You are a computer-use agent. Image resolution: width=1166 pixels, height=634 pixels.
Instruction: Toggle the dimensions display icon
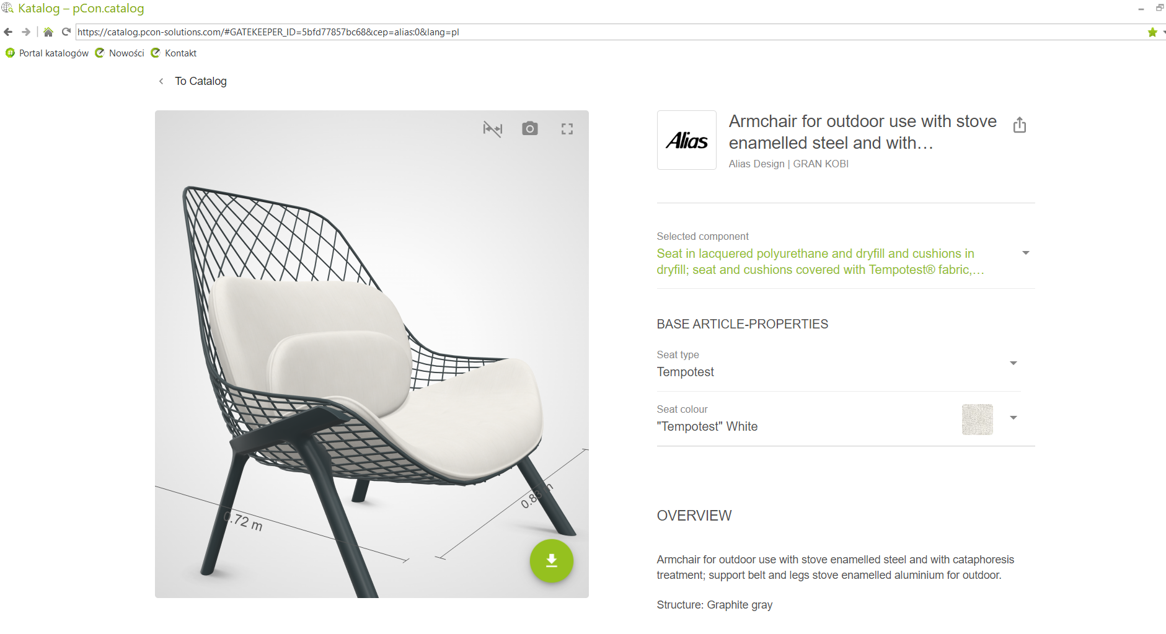[x=493, y=129]
